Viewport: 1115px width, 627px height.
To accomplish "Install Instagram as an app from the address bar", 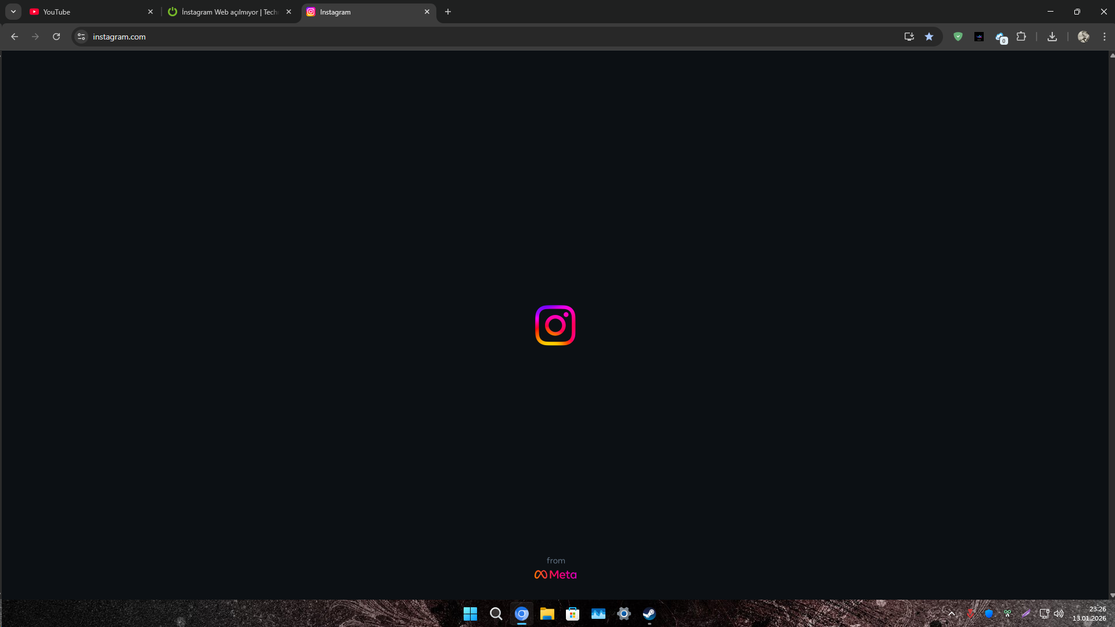I will pos(909,37).
